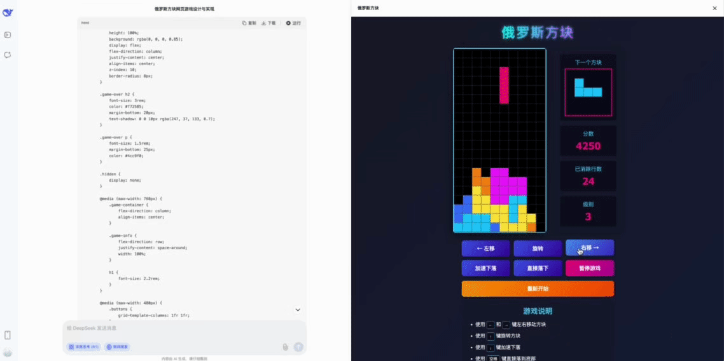Copy the html code block (复制)

249,23
